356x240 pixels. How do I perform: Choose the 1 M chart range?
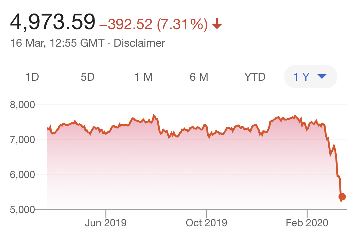pyautogui.click(x=143, y=77)
